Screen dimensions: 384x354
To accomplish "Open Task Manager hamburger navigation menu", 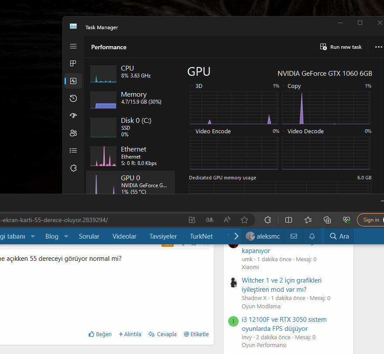I will click(73, 46).
